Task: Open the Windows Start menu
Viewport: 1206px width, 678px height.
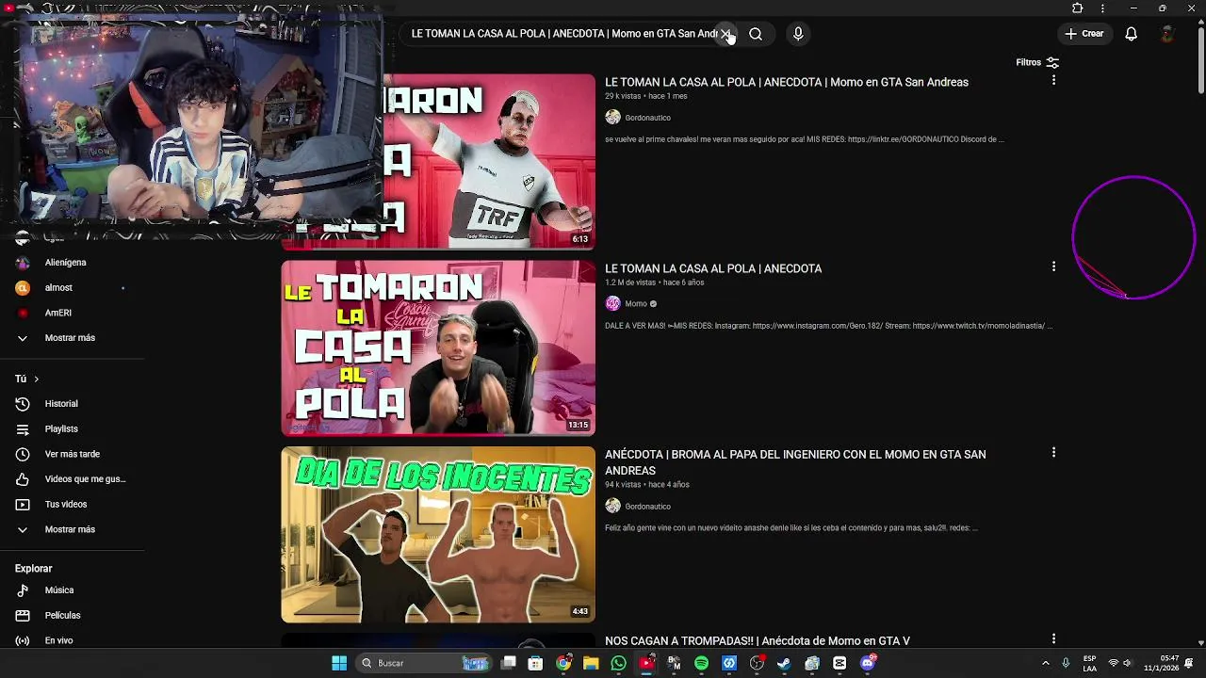Action: click(x=339, y=663)
